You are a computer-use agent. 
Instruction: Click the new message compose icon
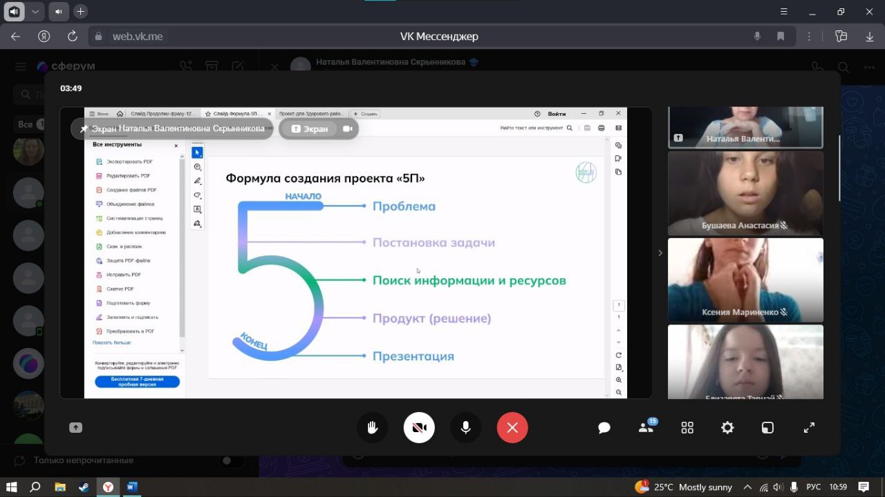click(x=238, y=66)
